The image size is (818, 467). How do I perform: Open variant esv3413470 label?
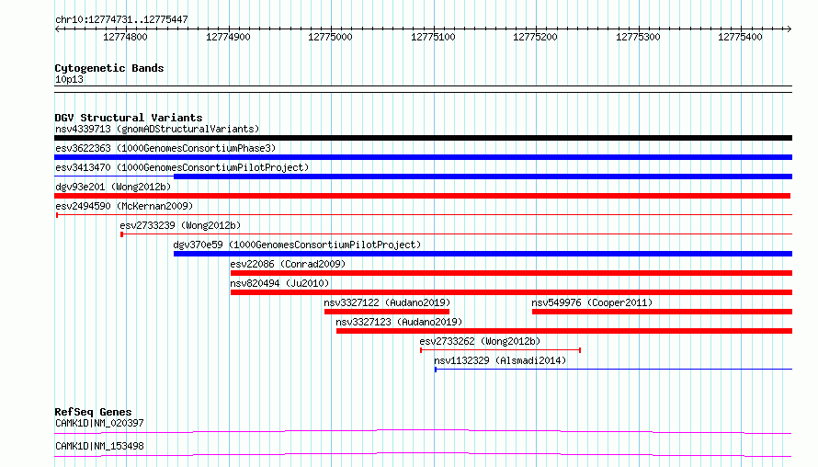click(x=182, y=167)
